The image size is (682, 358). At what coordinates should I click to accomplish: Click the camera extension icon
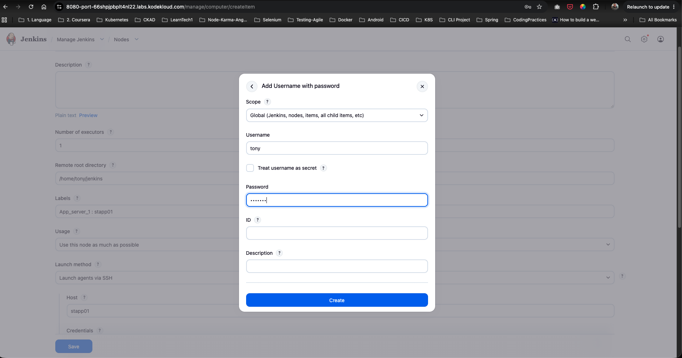(x=557, y=7)
